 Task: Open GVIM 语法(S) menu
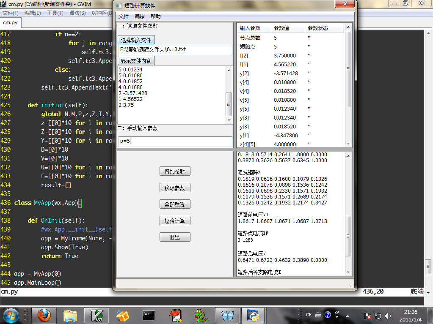pyautogui.click(x=77, y=13)
